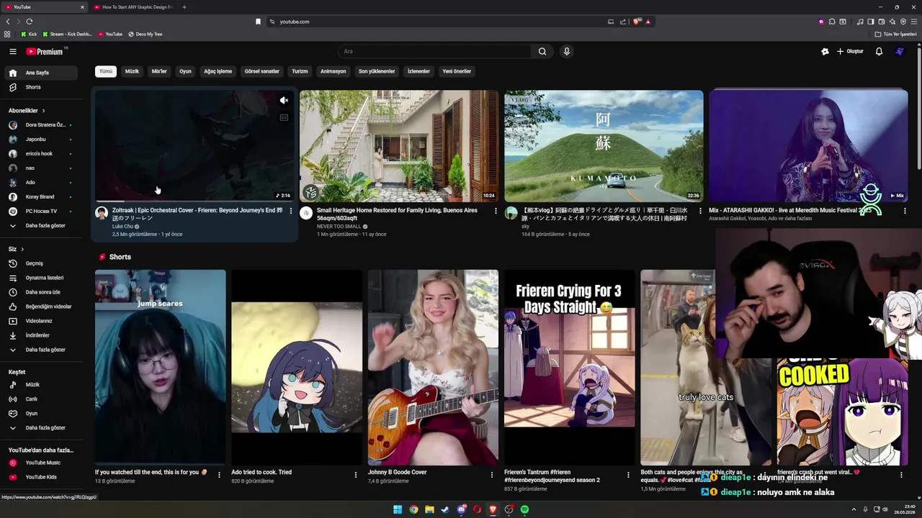Open the YouTube hamburger guide menu
Image resolution: width=922 pixels, height=518 pixels.
[12, 51]
